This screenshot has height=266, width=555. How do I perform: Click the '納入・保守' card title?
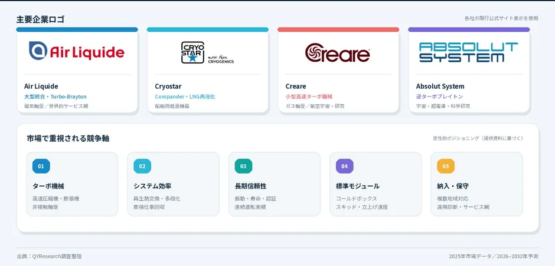pyautogui.click(x=453, y=186)
